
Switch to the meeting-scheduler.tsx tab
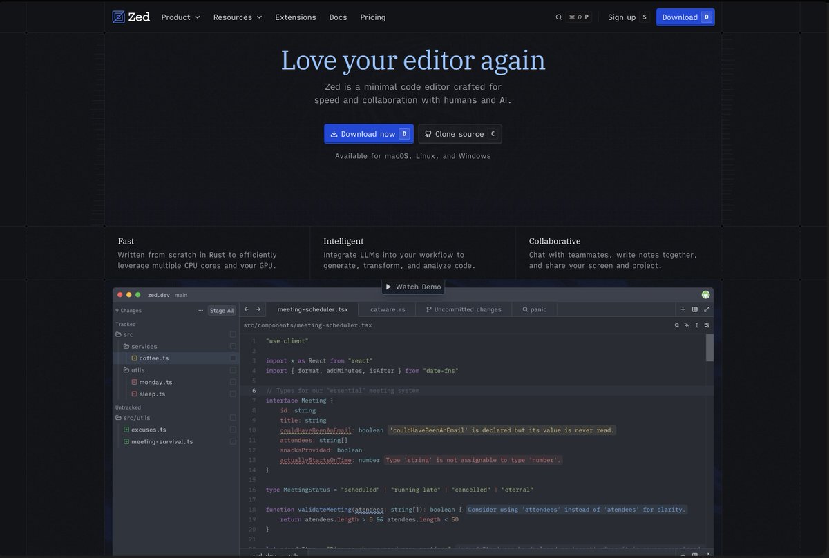coord(312,309)
